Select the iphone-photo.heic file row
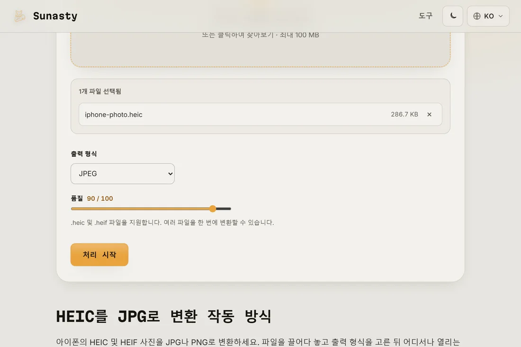Image resolution: width=521 pixels, height=347 pixels. click(260, 114)
